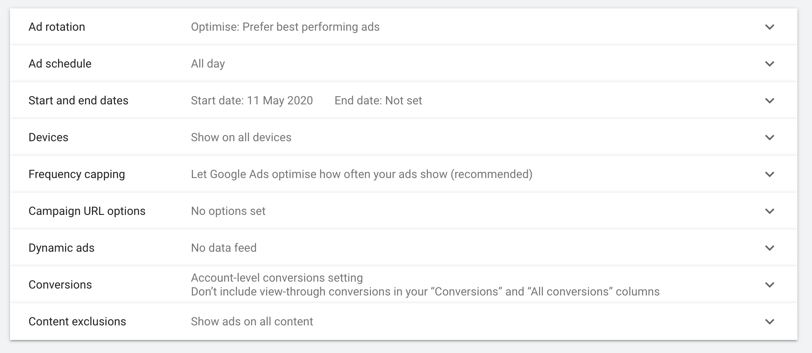Open the Dynamic ads row chevron
Viewport: 812px width, 353px height.
click(770, 248)
